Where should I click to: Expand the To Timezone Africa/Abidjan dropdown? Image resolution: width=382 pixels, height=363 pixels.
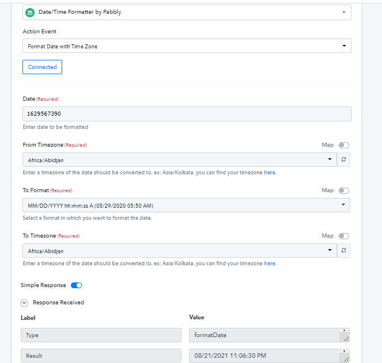(180, 250)
